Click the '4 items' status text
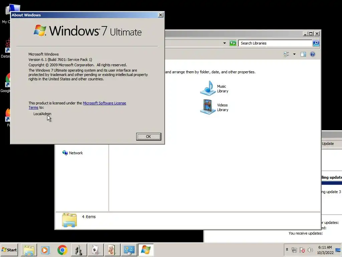 [89, 217]
